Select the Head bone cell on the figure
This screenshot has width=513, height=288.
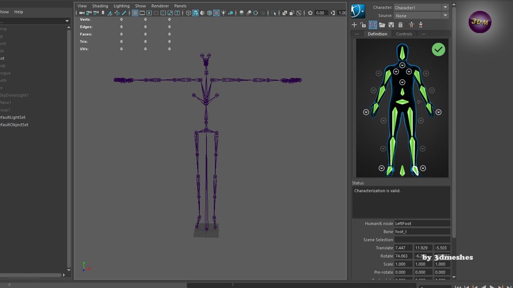pyautogui.click(x=402, y=53)
